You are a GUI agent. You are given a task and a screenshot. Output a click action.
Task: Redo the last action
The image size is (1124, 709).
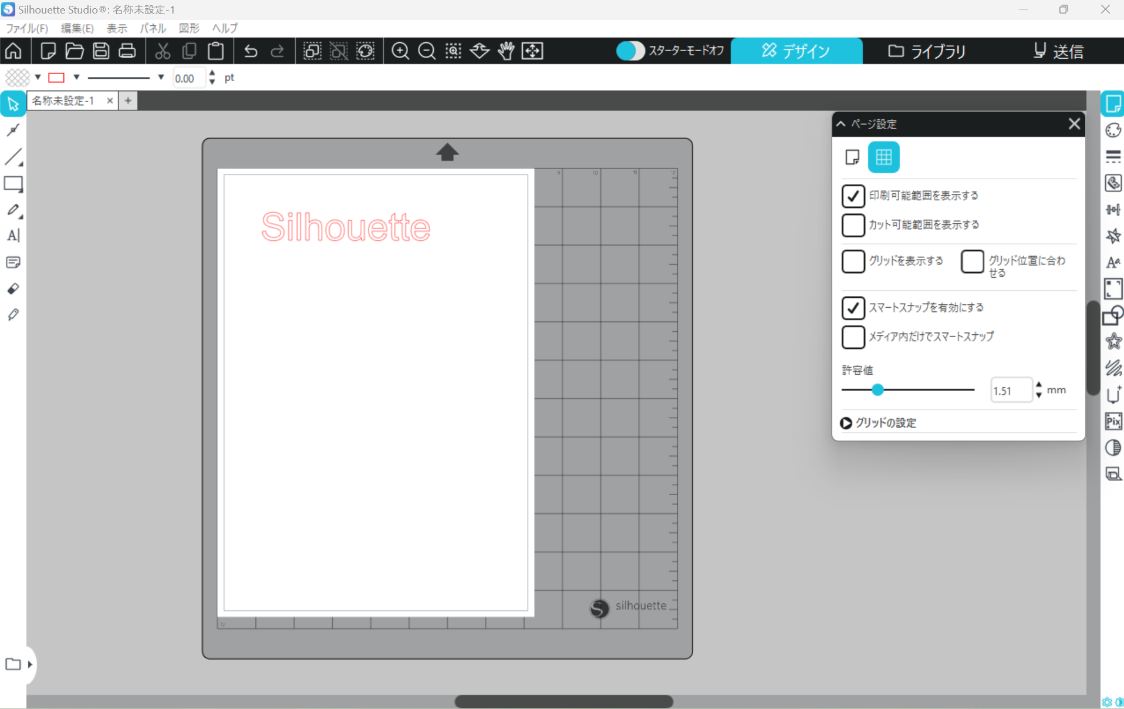tap(277, 51)
